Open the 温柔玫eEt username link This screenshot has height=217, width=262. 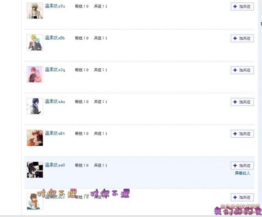pos(55,133)
